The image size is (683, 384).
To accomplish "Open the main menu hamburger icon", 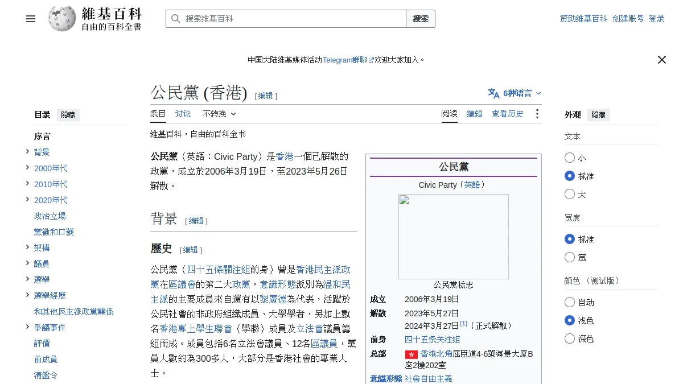I will pyautogui.click(x=31, y=19).
